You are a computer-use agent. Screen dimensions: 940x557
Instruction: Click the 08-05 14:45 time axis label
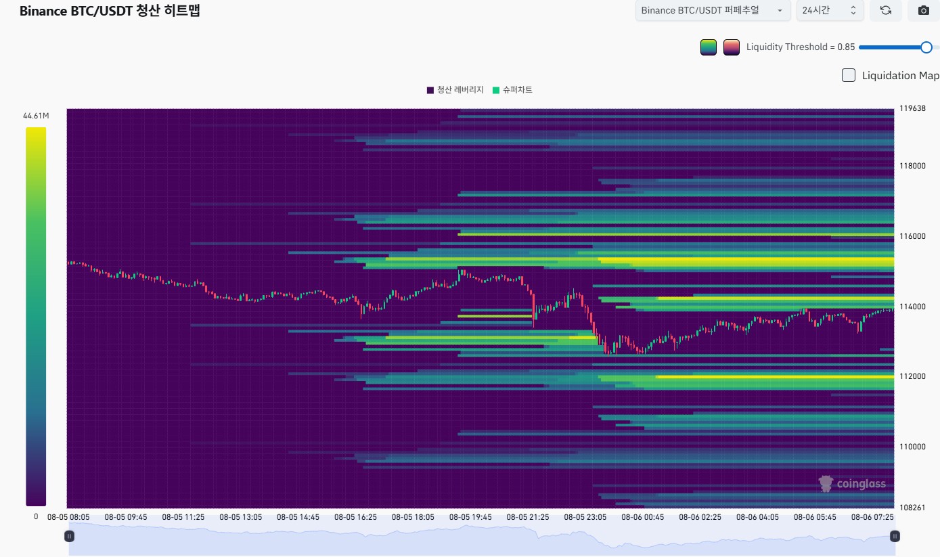pos(298,517)
